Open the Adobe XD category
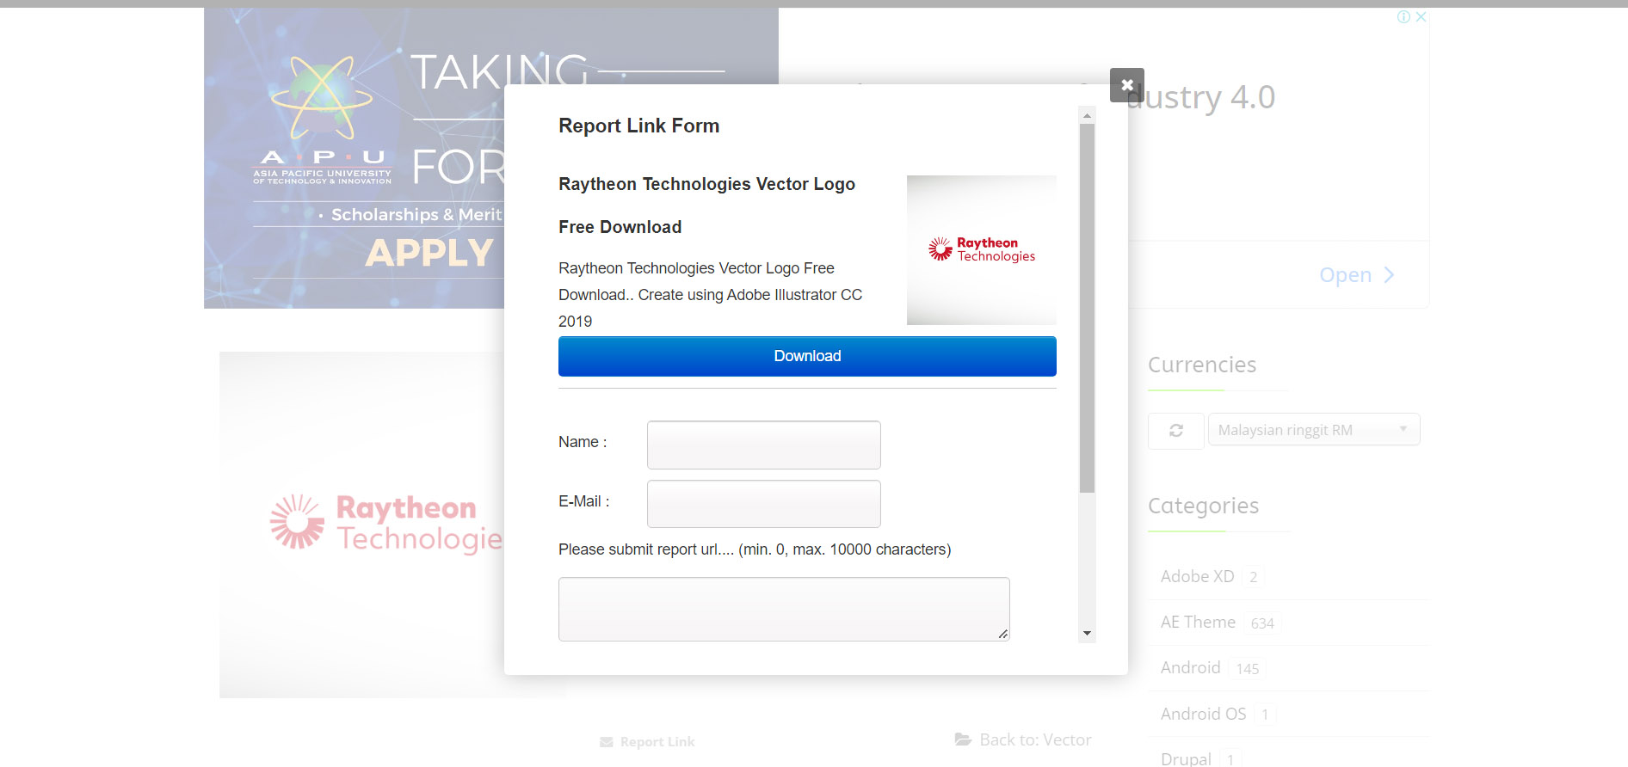Screen dimensions: 1628x767 pos(1197,576)
